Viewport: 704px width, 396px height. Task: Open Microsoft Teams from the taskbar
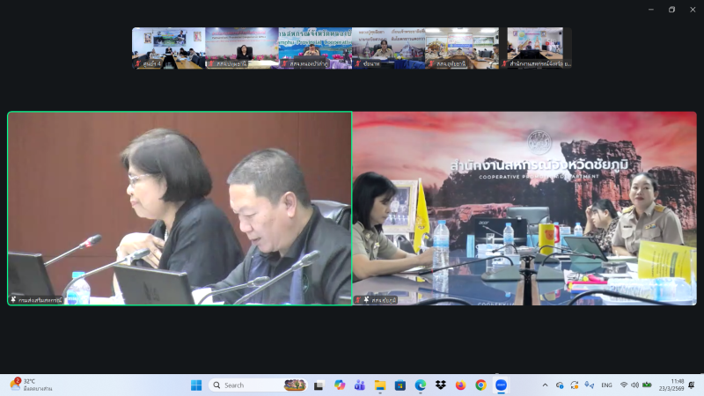(360, 385)
